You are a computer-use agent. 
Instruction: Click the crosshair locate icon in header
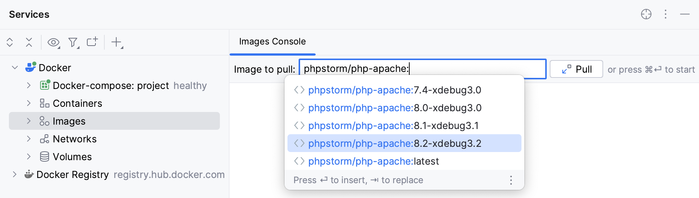(x=646, y=14)
